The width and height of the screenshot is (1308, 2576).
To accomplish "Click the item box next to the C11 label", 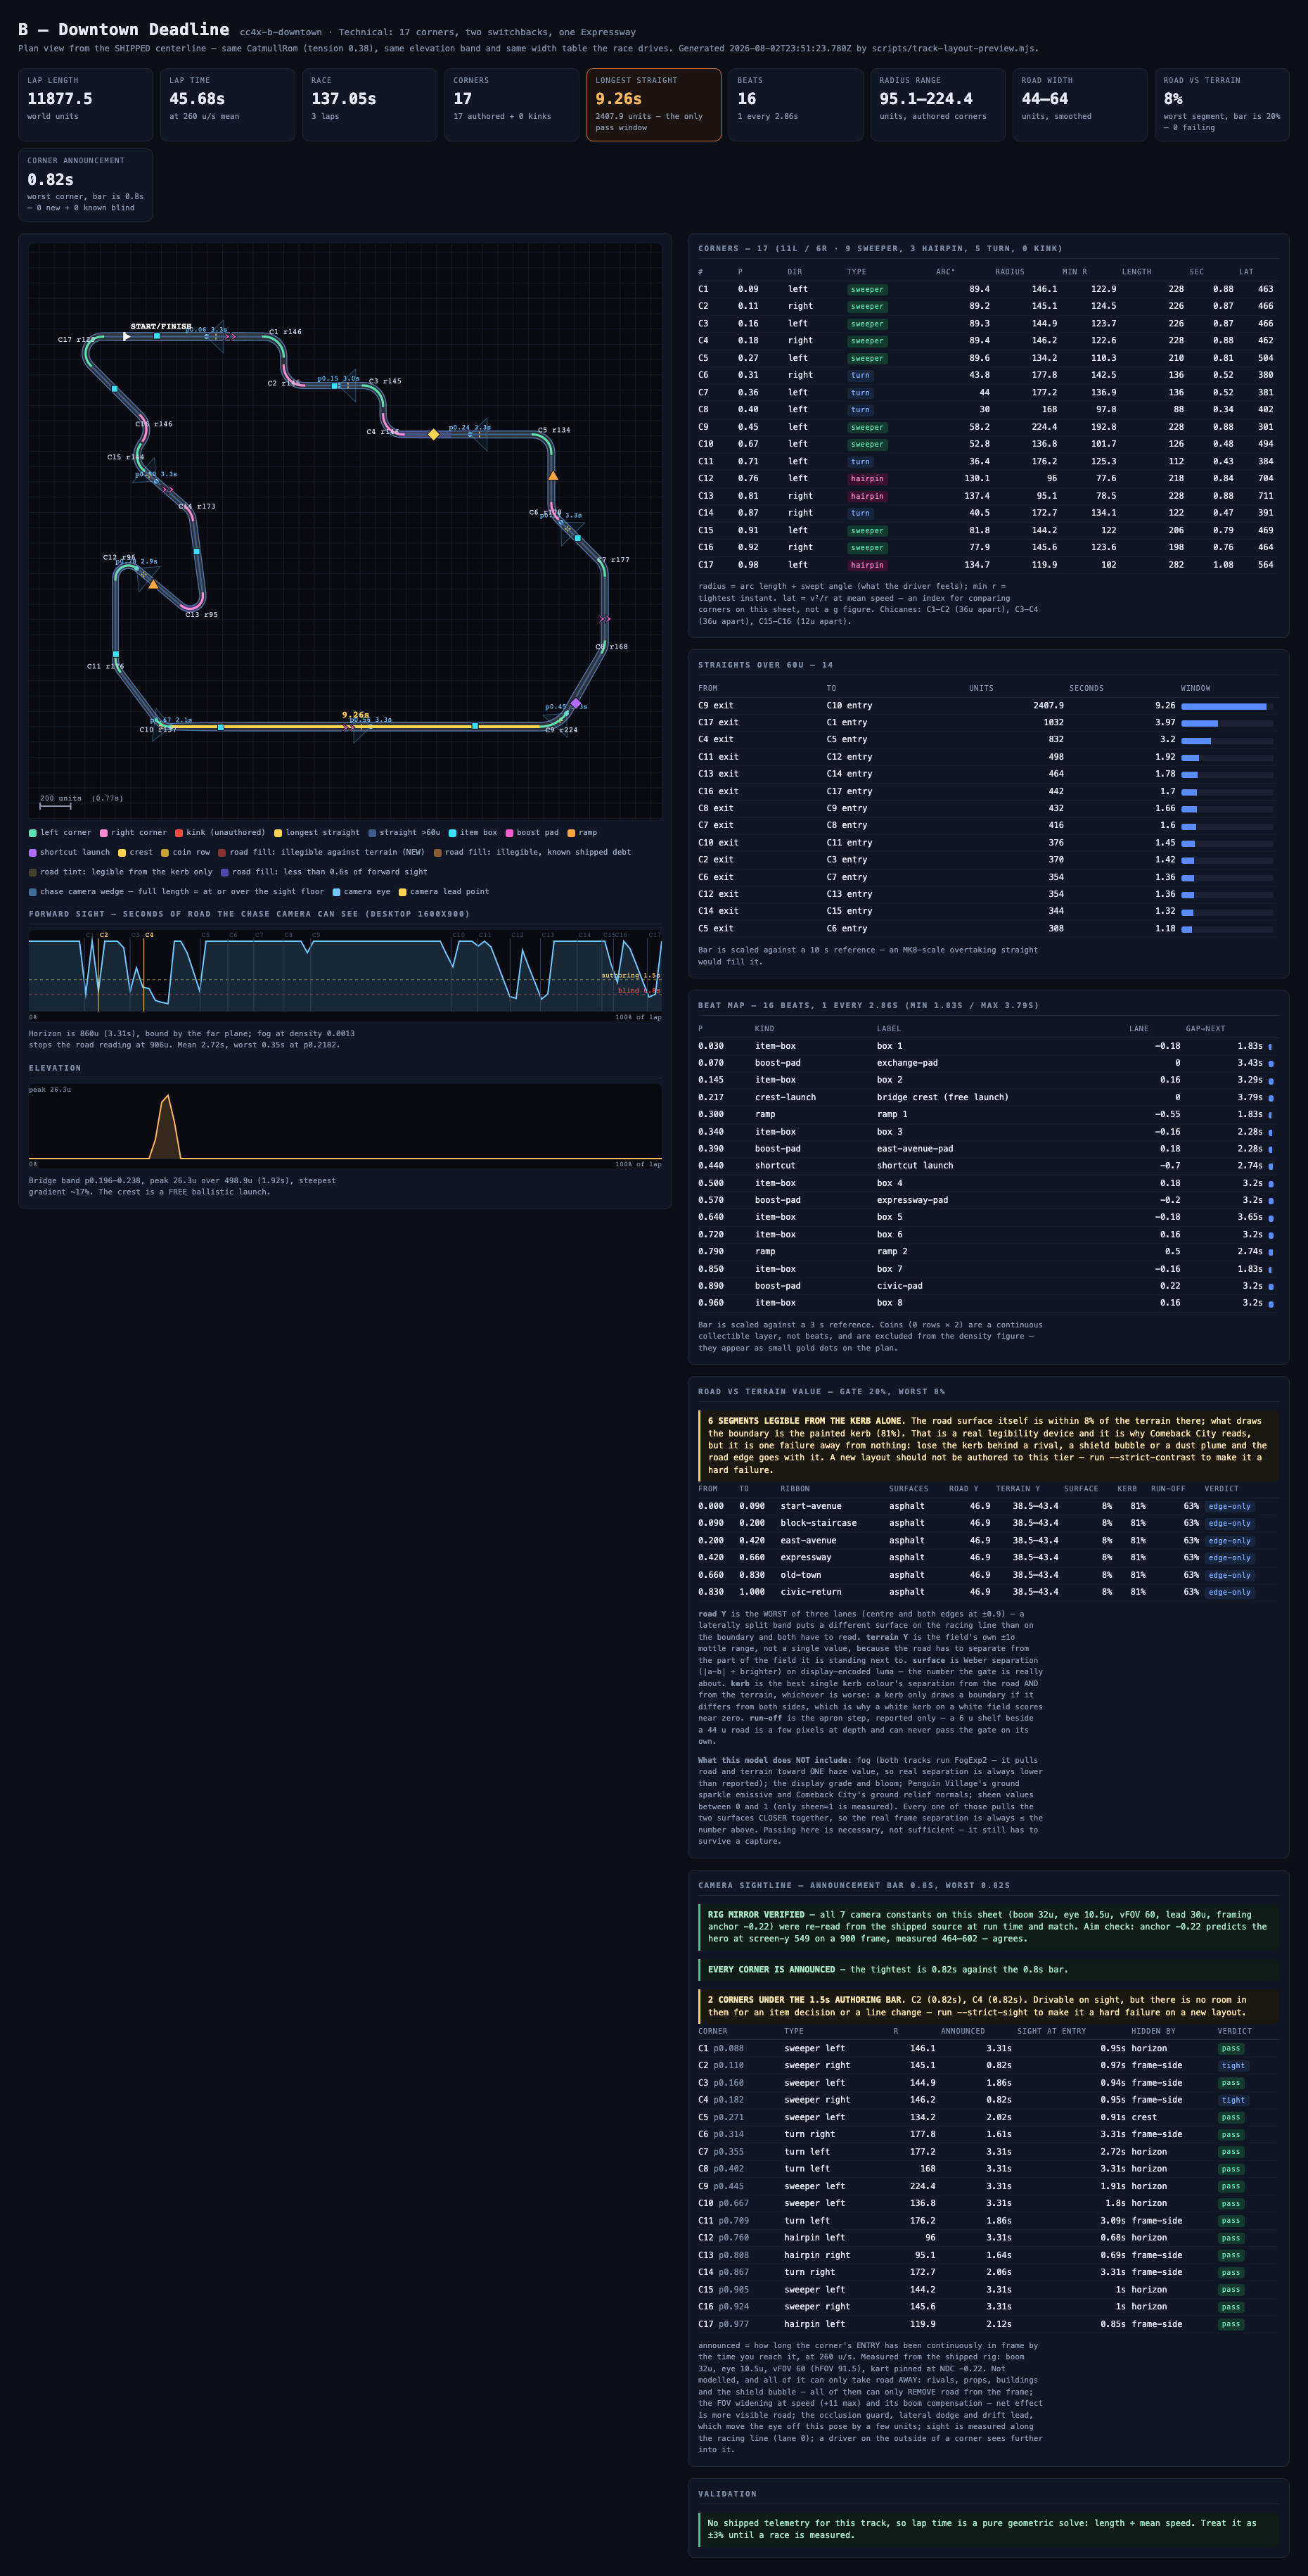I will coord(116,654).
